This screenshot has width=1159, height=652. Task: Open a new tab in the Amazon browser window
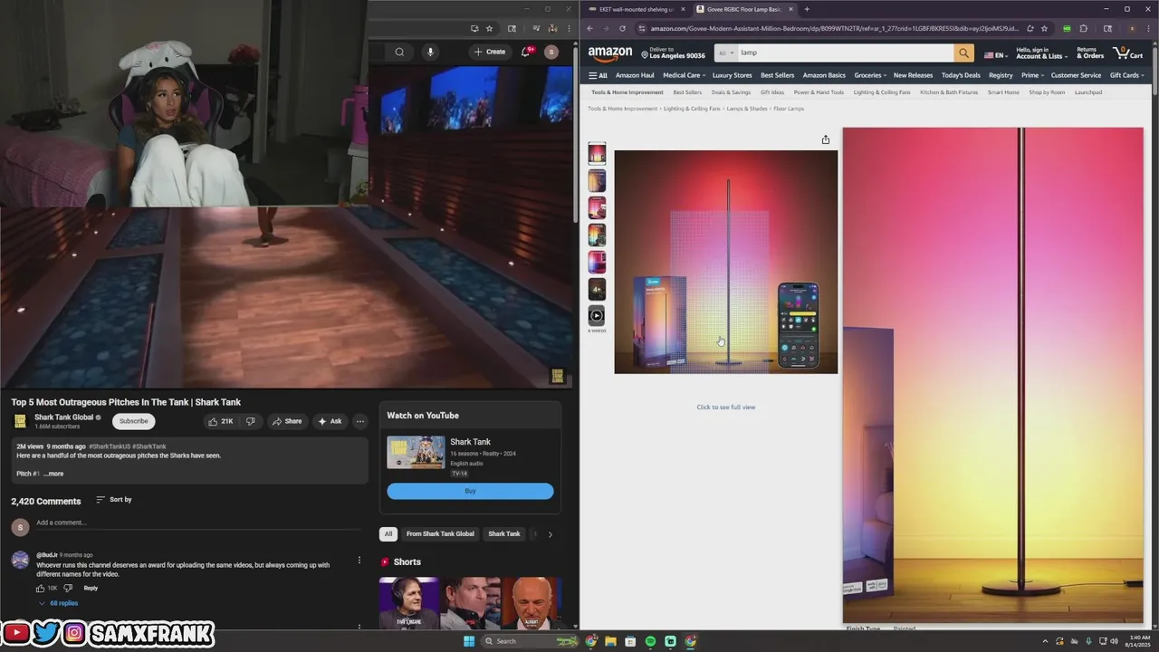tap(806, 9)
